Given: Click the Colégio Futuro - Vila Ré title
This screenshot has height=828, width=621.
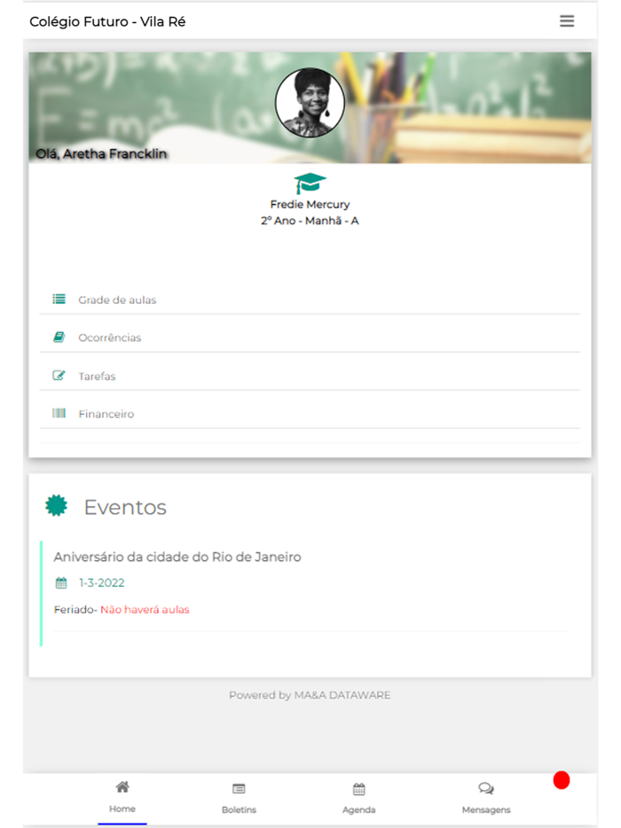Looking at the screenshot, I should (x=107, y=21).
